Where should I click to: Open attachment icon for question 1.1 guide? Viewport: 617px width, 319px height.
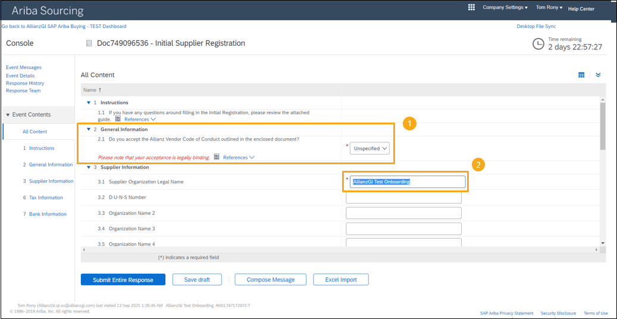[x=118, y=118]
